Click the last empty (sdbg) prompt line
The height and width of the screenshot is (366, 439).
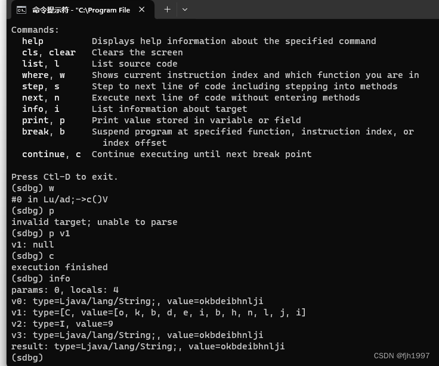click(27, 358)
